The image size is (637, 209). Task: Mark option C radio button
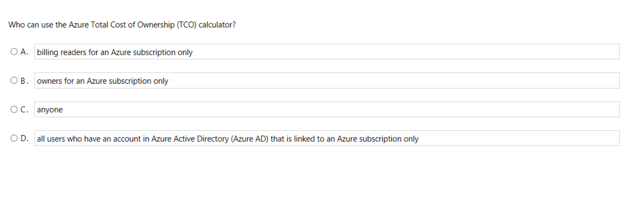coord(13,110)
